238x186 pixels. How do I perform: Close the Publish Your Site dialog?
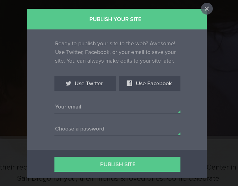pyautogui.click(x=207, y=9)
